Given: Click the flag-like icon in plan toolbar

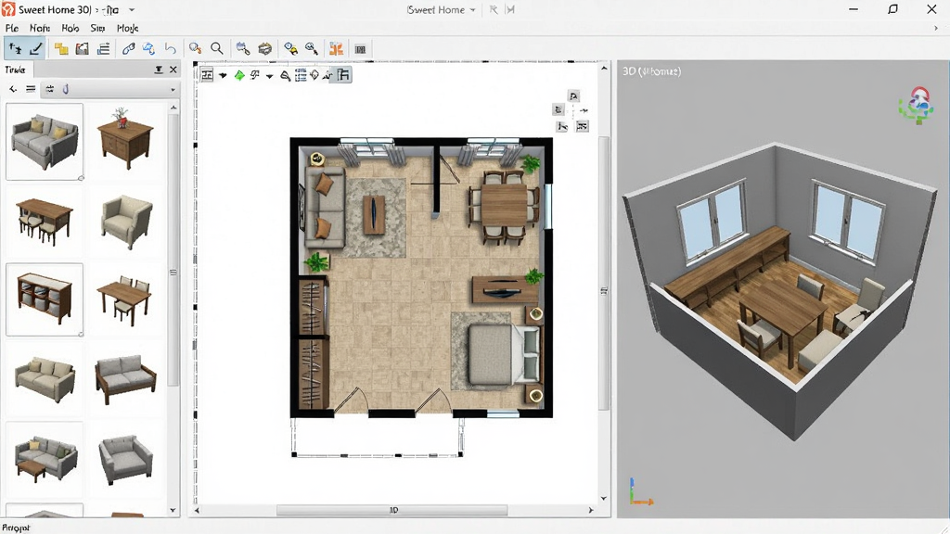Looking at the screenshot, I should point(255,75).
